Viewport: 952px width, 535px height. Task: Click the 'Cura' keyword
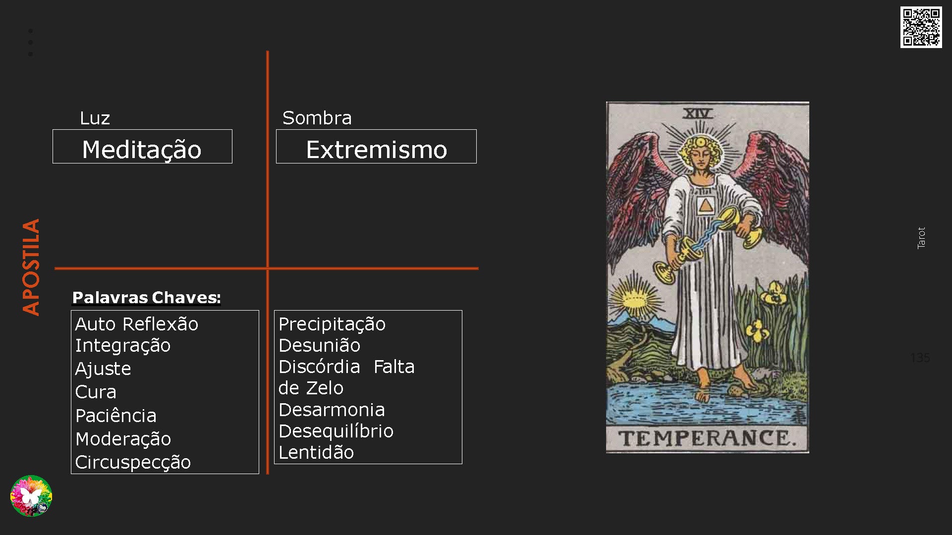pos(96,392)
